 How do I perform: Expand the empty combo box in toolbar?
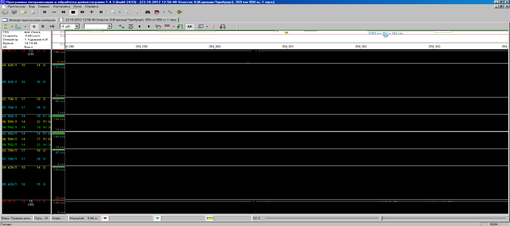(109, 26)
